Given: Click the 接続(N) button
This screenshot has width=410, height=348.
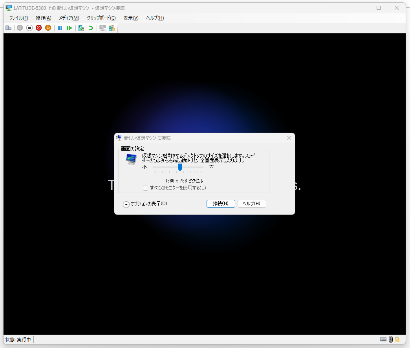Looking at the screenshot, I should (221, 204).
